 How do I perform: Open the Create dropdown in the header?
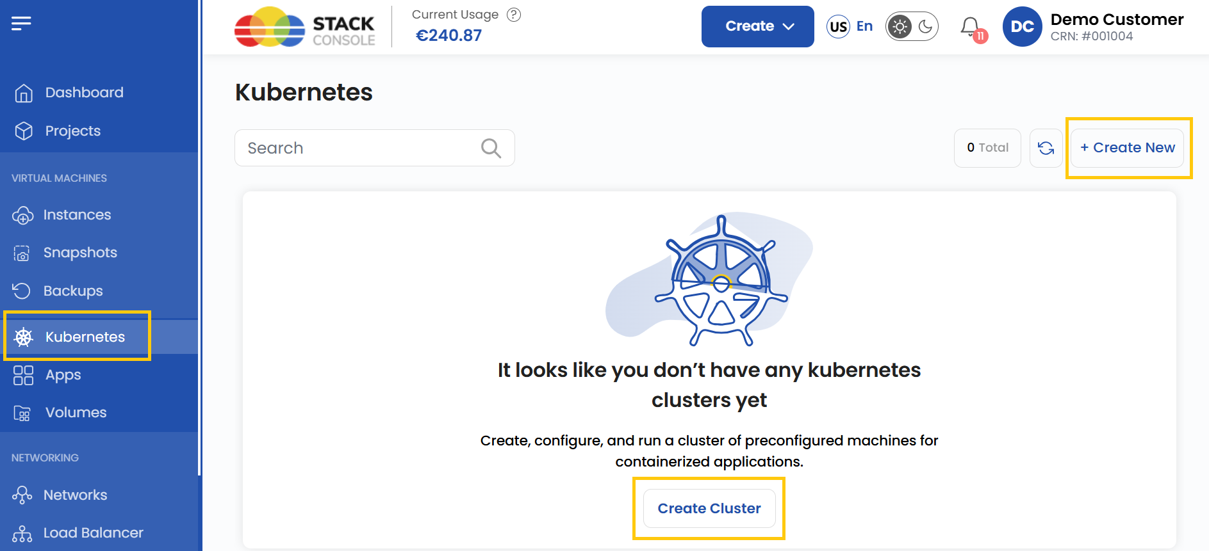757,26
